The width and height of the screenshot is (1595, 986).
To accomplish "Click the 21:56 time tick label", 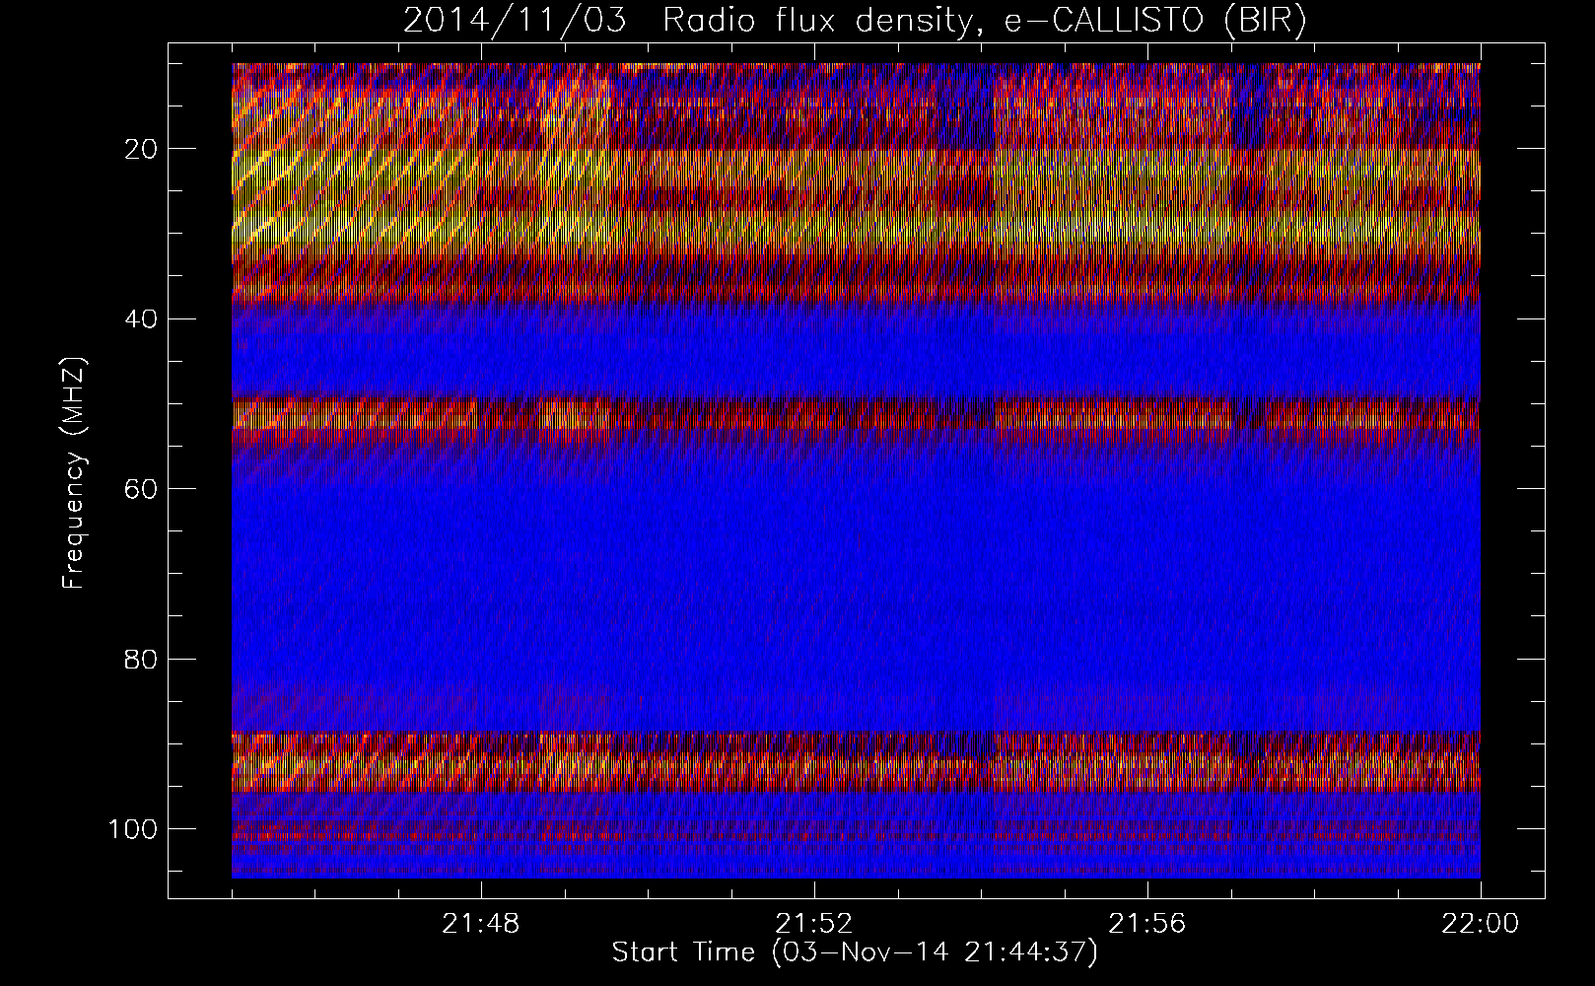I will pyautogui.click(x=1147, y=924).
